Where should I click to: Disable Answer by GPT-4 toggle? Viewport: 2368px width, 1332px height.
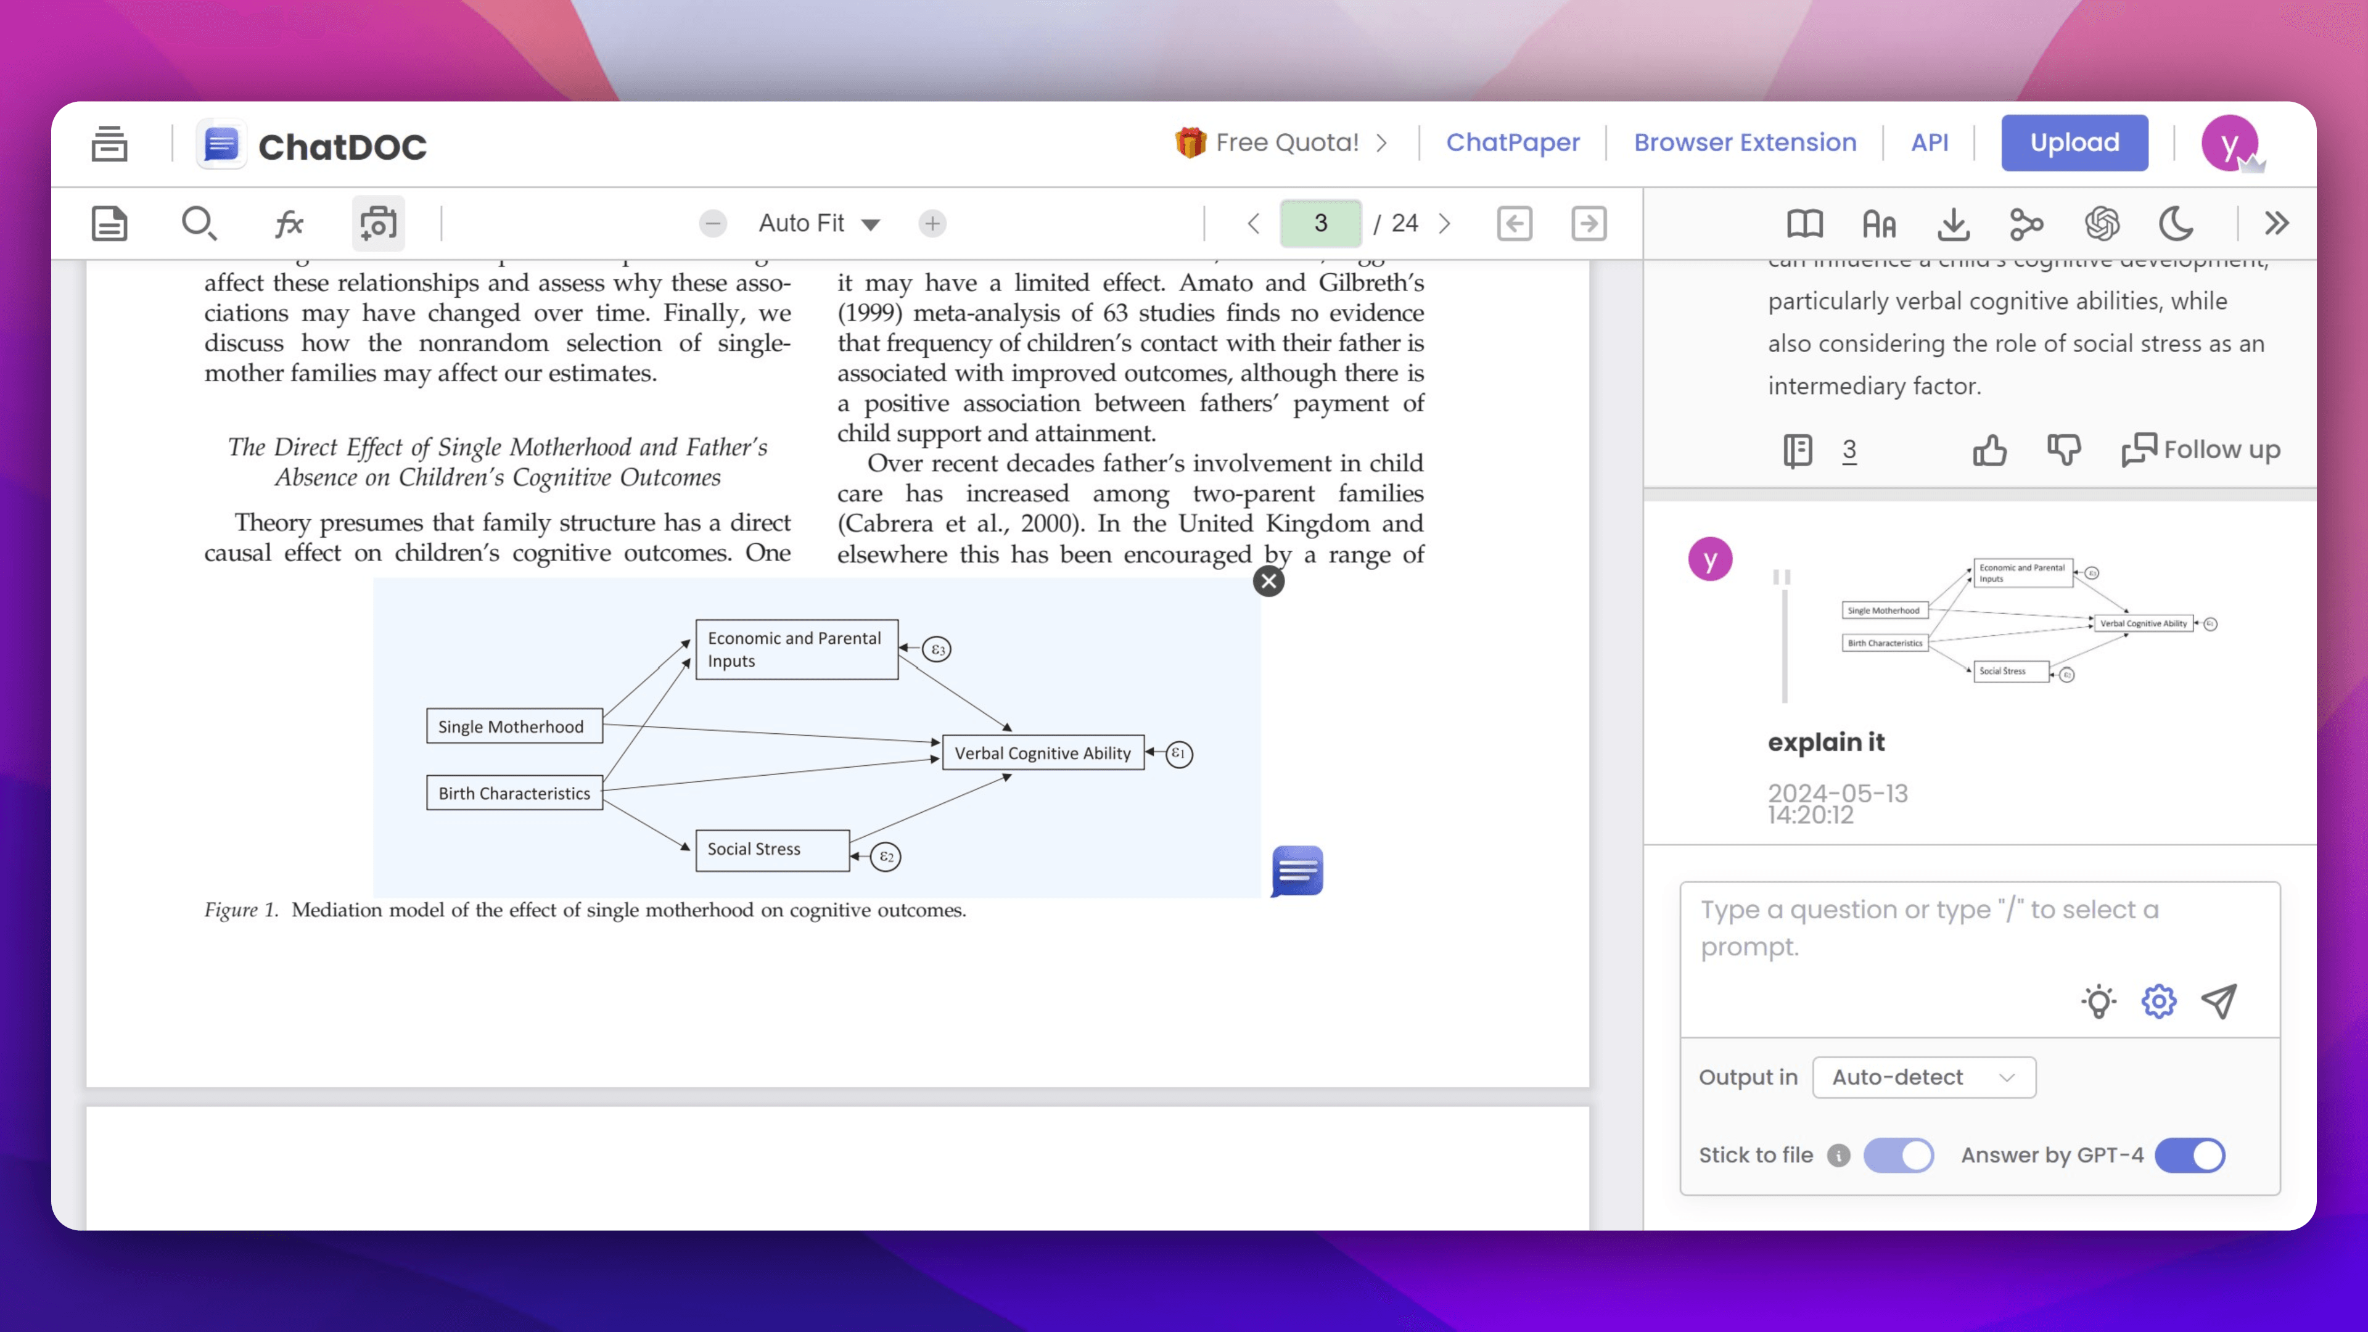pos(2190,1156)
